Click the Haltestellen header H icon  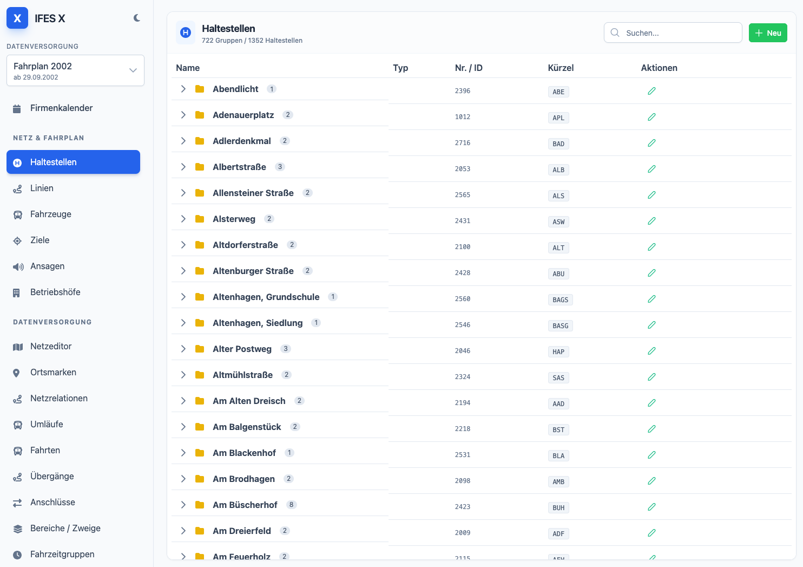pyautogui.click(x=186, y=32)
